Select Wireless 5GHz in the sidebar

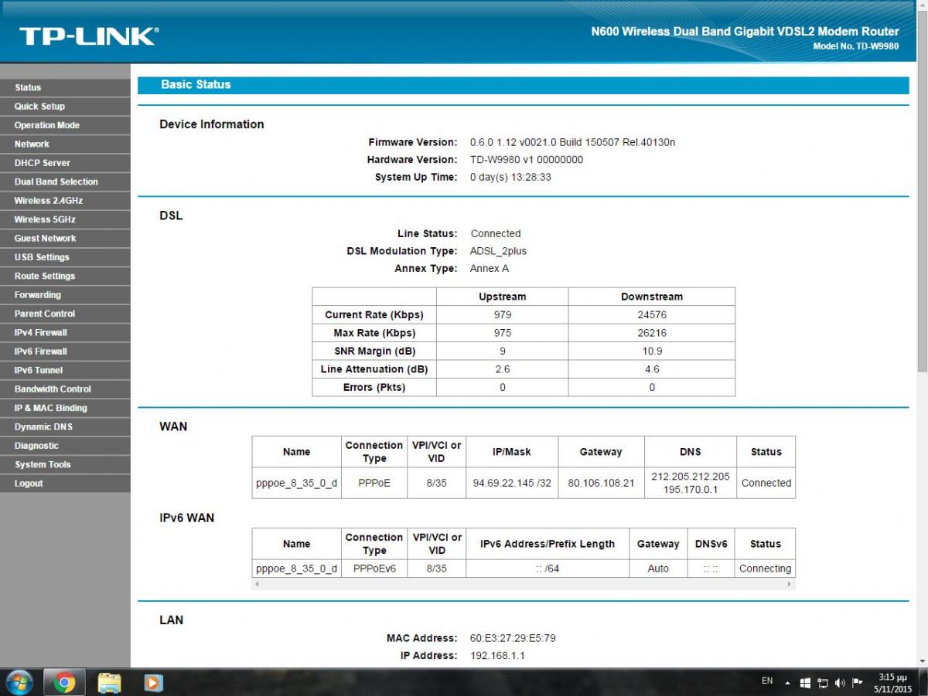[x=45, y=219]
